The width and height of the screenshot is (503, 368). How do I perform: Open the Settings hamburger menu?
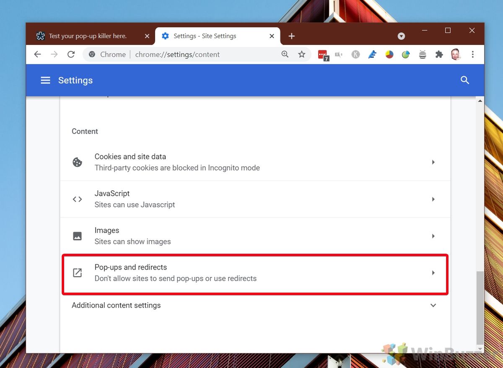[45, 80]
